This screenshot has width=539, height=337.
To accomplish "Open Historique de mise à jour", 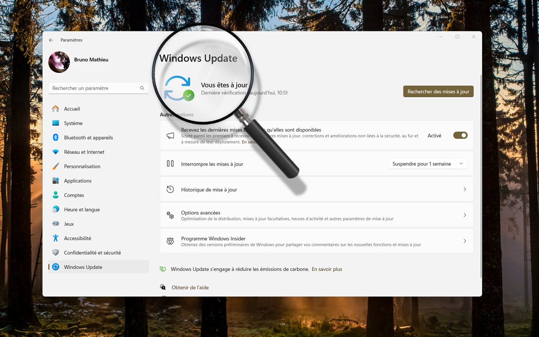I will (317, 190).
